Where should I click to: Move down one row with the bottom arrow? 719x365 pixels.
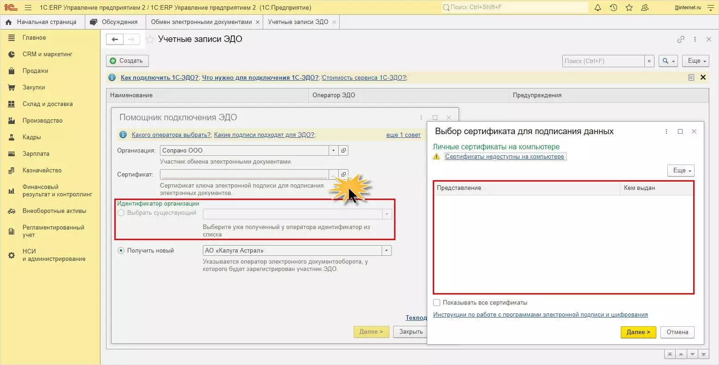click(x=692, y=354)
